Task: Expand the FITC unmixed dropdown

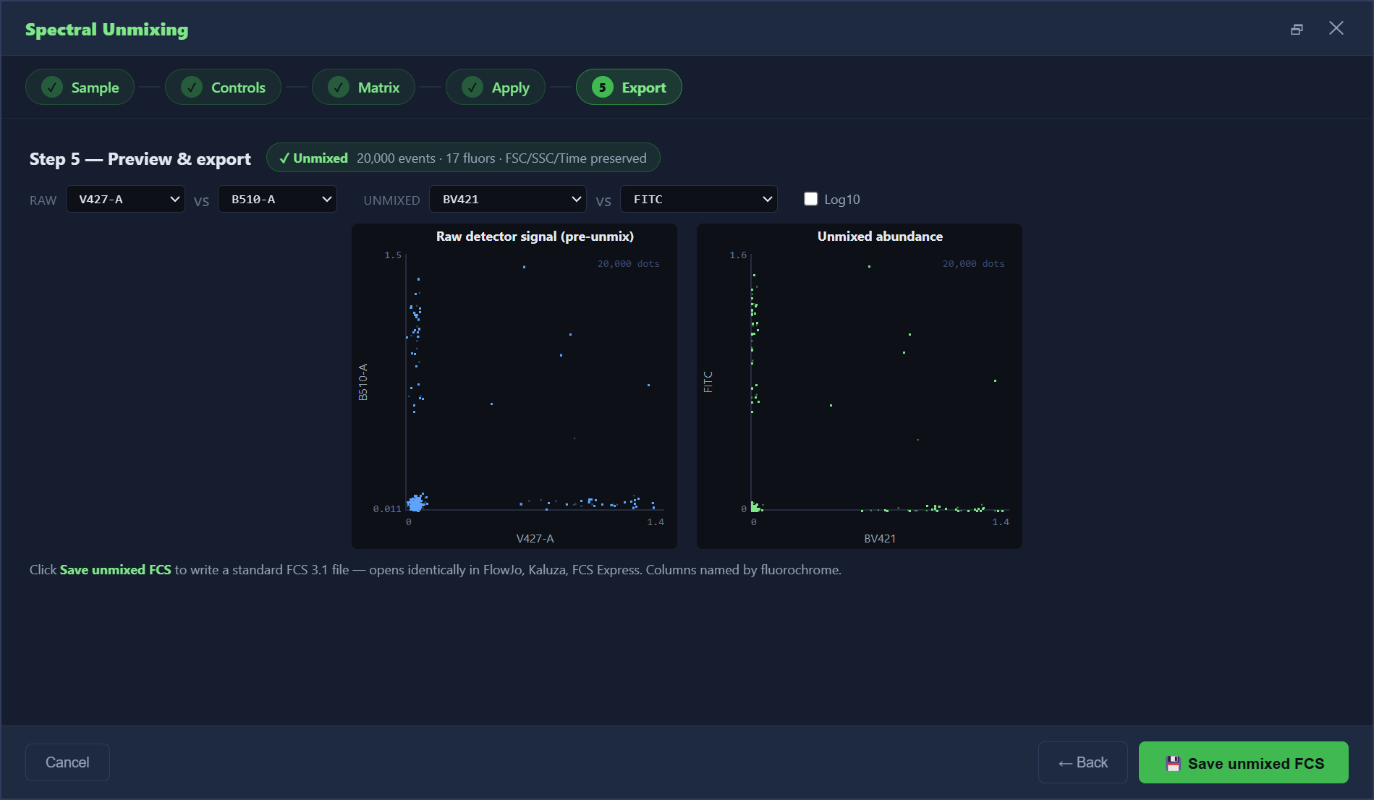Action: click(699, 199)
